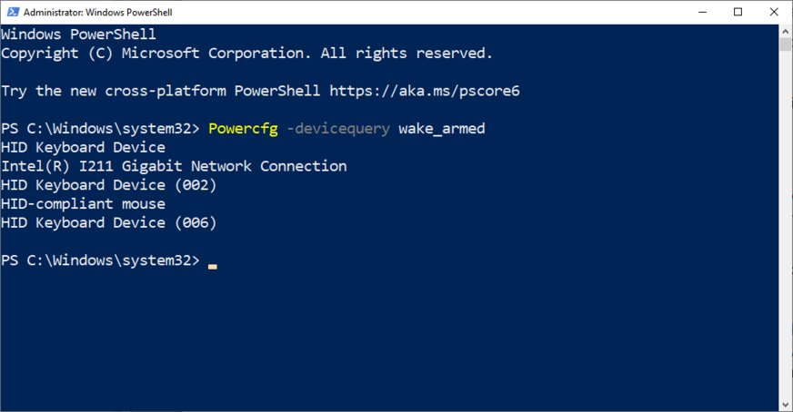Click the HID Keyboard Device (006) line
The width and height of the screenshot is (793, 412).
[109, 222]
